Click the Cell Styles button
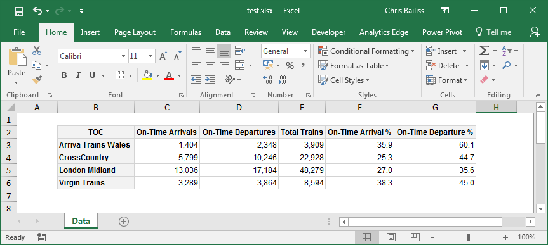This screenshot has width=548, height=245. 344,80
